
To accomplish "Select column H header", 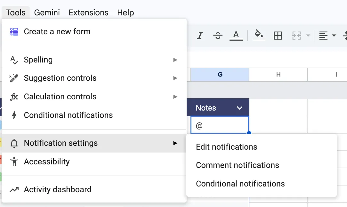I will [278, 74].
